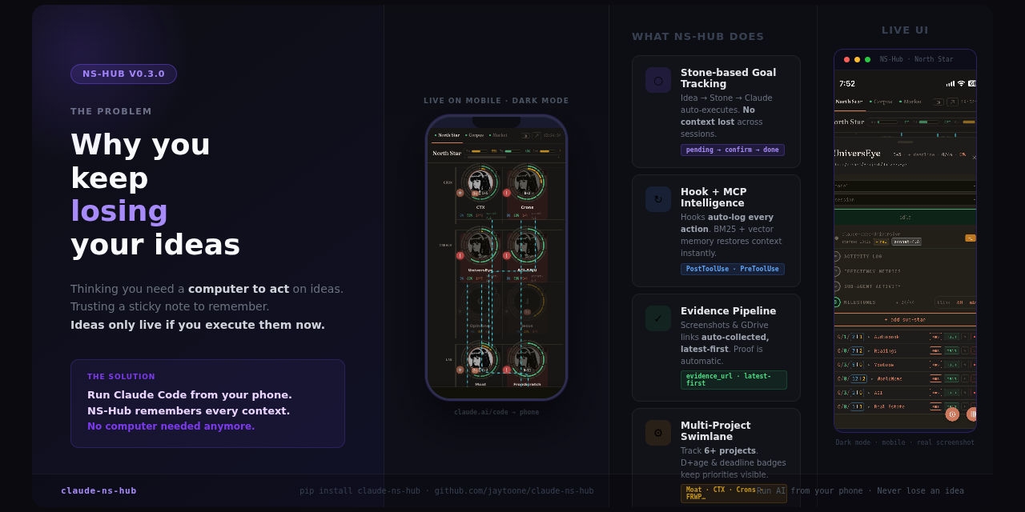The image size is (1025, 512).
Task: Click orange tag beside session info in Live UI
Action: [x=970, y=238]
